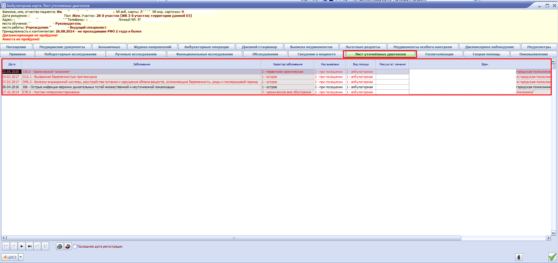Enable the Последняя дата регистрации checkbox

(x=75, y=246)
